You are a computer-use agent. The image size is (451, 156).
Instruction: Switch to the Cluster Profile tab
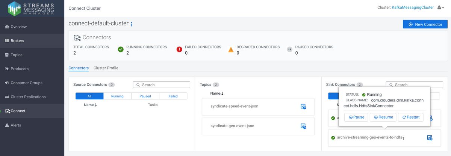(x=106, y=68)
